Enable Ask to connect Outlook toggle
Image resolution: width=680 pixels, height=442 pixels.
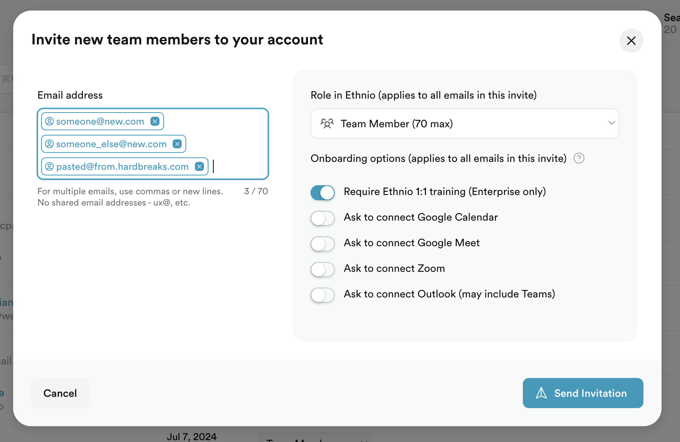(x=323, y=295)
